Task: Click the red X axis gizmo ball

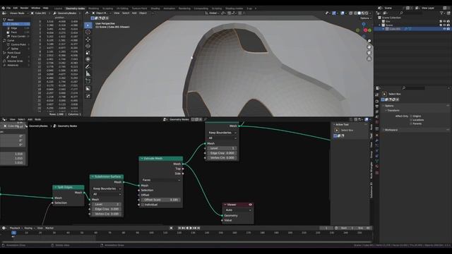Action: 365,30
